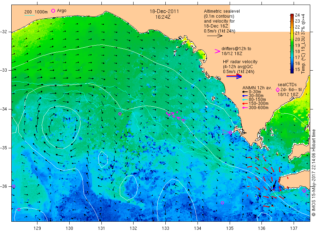
Task: Click the '21' colorbar tick label
Action: (297, 33)
